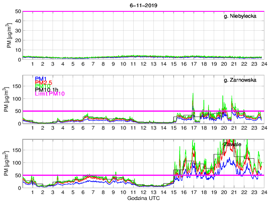Click the black PM10 1h legend entry
The image size is (269, 202).
[x=47, y=90]
